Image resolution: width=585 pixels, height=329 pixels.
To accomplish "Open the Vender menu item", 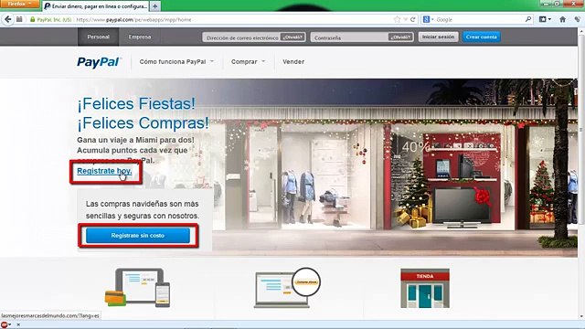I will [293, 61].
